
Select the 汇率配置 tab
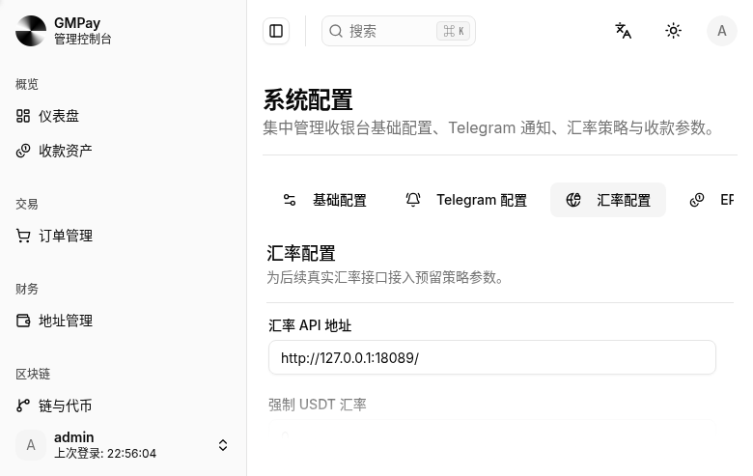point(608,200)
